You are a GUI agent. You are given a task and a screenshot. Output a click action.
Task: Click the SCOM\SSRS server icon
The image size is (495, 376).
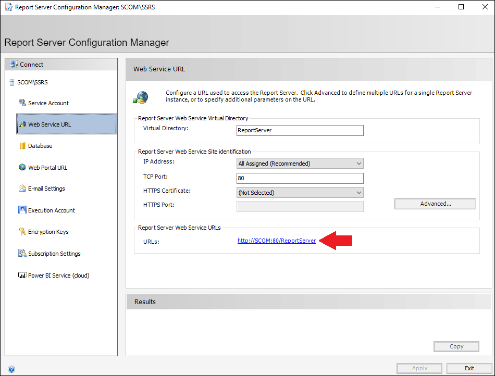coord(11,82)
